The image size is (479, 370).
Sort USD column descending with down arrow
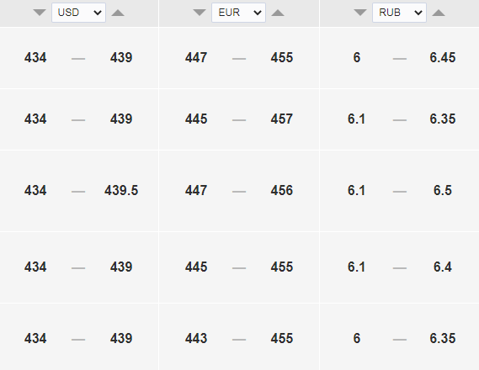pos(40,13)
